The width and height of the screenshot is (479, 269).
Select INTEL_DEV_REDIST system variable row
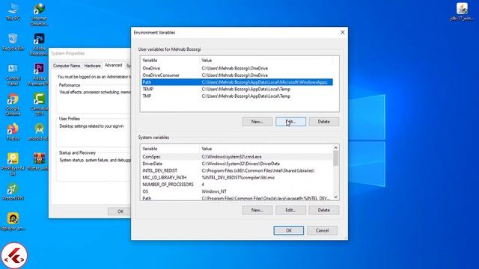[237, 171]
